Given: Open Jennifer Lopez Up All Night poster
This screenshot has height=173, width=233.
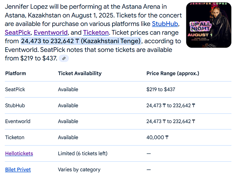Looking at the screenshot, I should point(209,25).
